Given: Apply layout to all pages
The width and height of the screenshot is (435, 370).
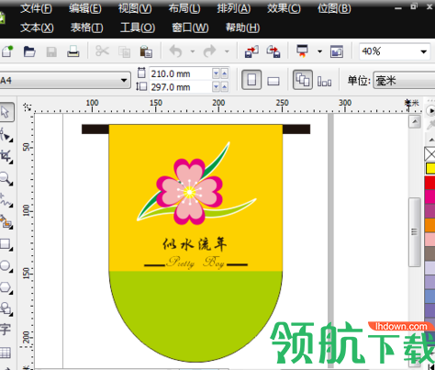Looking at the screenshot, I should coord(303,80).
